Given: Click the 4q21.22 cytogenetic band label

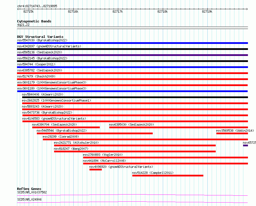Looking at the screenshot, I should [x=23, y=25].
